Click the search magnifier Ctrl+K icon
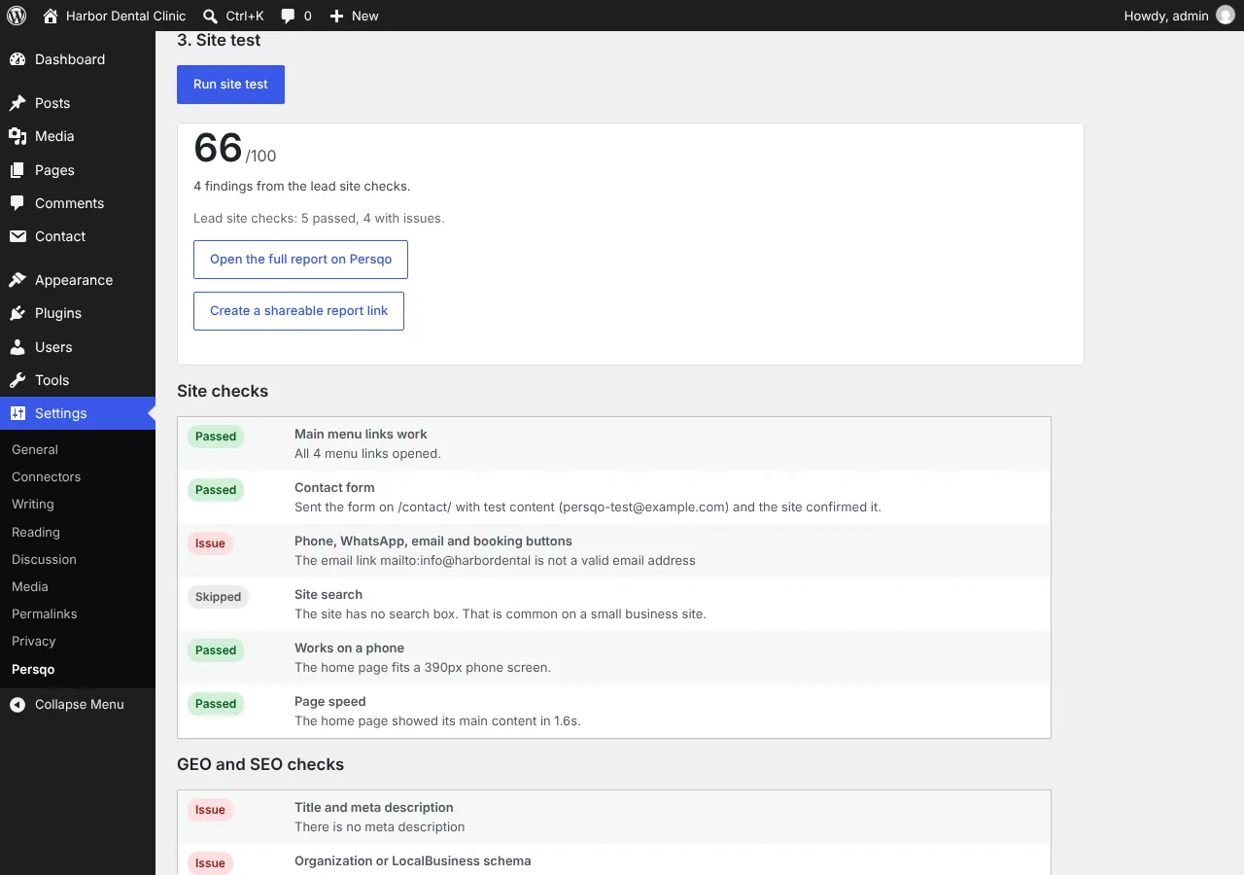This screenshot has height=875, width=1244. pyautogui.click(x=210, y=16)
